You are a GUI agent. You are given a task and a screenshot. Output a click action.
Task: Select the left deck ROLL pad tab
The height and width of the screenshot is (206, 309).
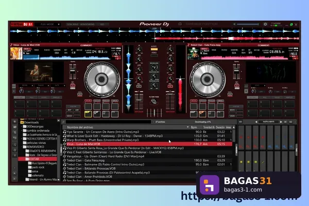pyautogui.click(x=31, y=97)
